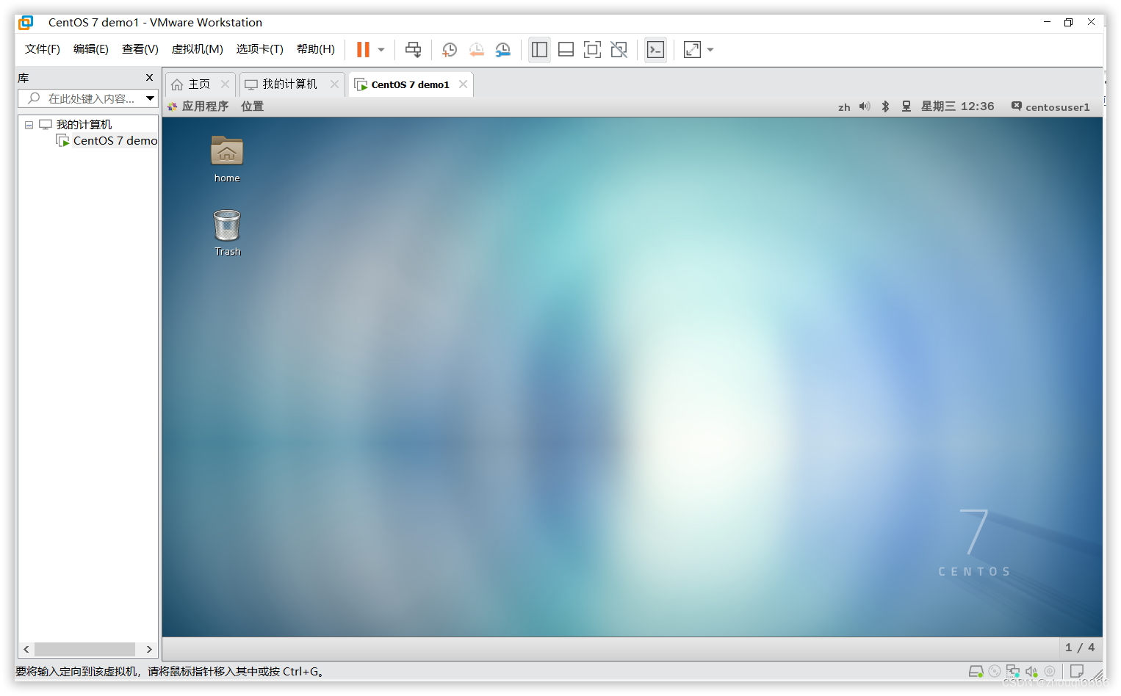Click the hard disk status icon
The height and width of the screenshot is (696, 1121).
click(976, 671)
